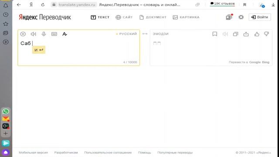Open bookmarks star icon in sidebar
Image resolution: width=279 pixels, height=157 pixels.
tap(6, 24)
